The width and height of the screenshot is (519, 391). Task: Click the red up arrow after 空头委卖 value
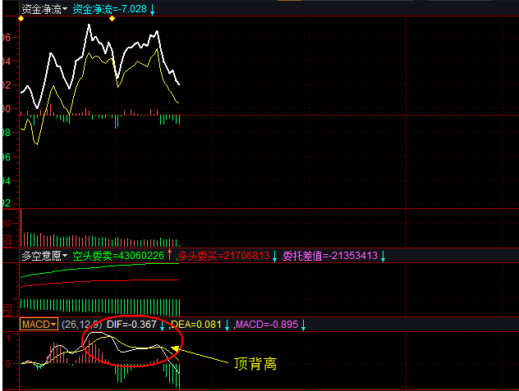[171, 256]
